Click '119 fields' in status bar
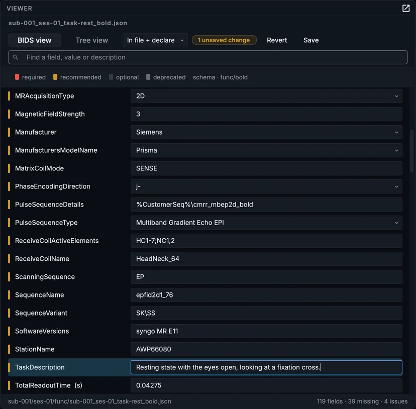416x409 pixels. (x=330, y=401)
